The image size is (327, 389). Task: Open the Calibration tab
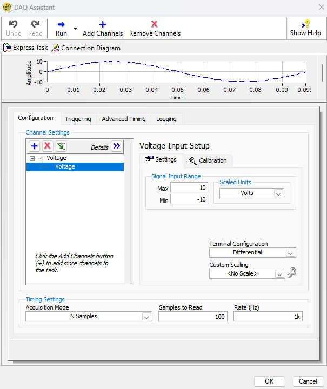(x=208, y=160)
